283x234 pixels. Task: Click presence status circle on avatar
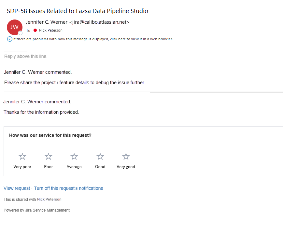pyautogui.click(x=21, y=33)
